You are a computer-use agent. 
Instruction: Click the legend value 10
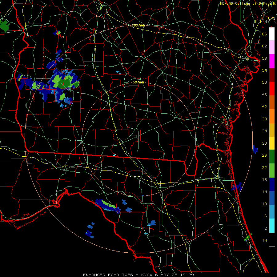264,204
